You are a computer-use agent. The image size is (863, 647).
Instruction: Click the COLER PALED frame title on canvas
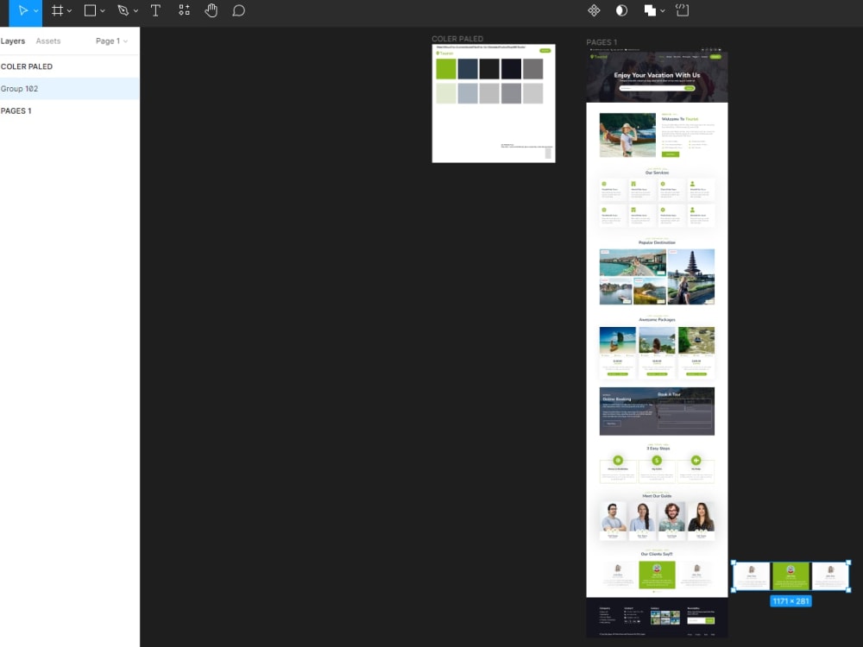tap(457, 39)
